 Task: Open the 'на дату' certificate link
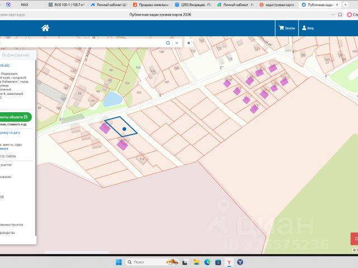[x=10, y=133]
